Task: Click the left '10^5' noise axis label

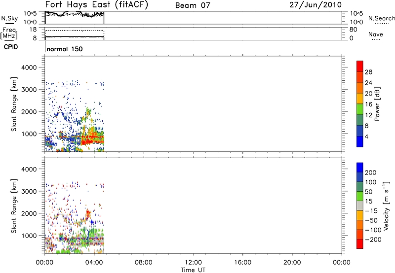Action: click(x=30, y=14)
